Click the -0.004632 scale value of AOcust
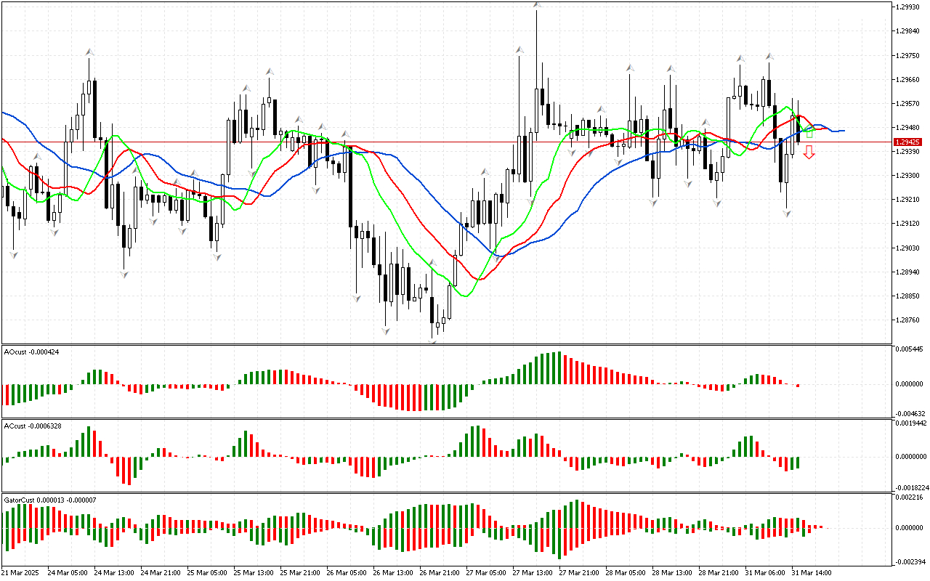Screen dimensions: 930x581 (909, 413)
